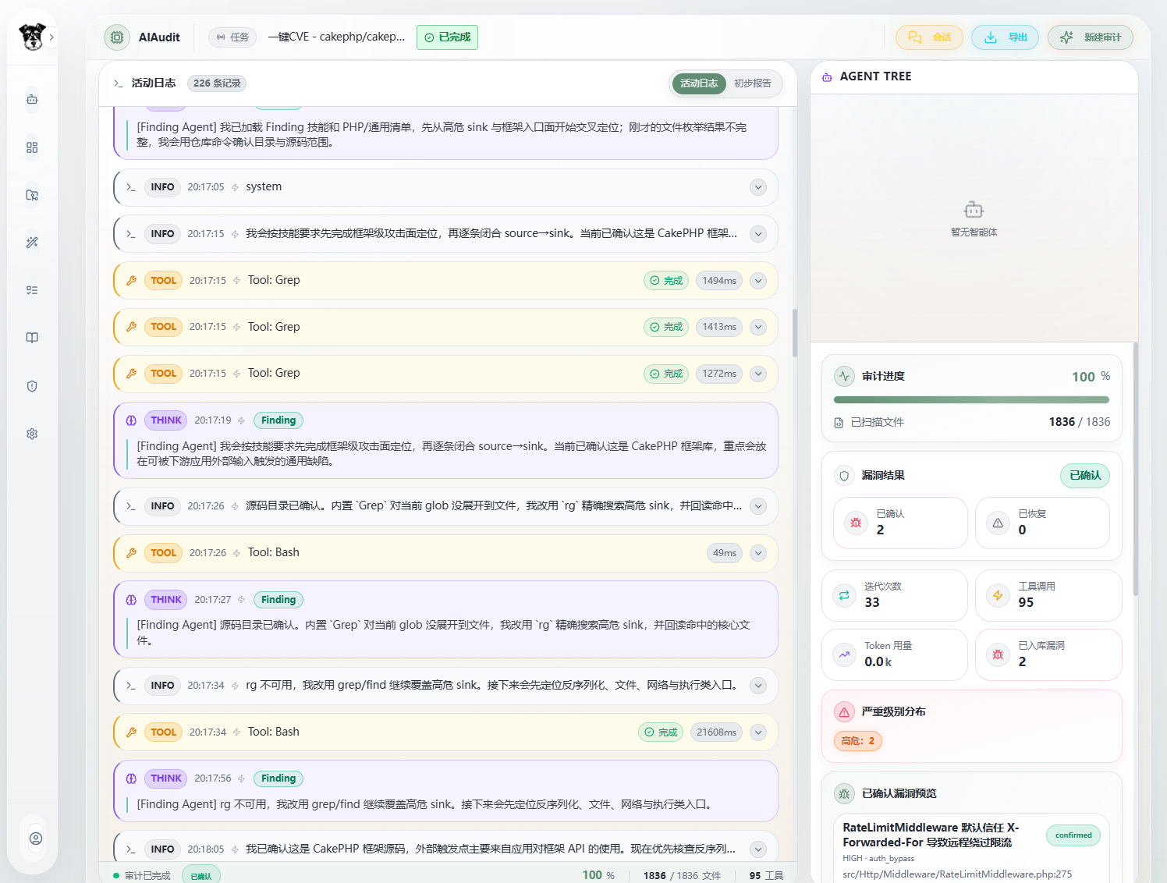Expand the sidebar with the chevron arrow
Viewport: 1167px width, 883px height.
(x=51, y=37)
